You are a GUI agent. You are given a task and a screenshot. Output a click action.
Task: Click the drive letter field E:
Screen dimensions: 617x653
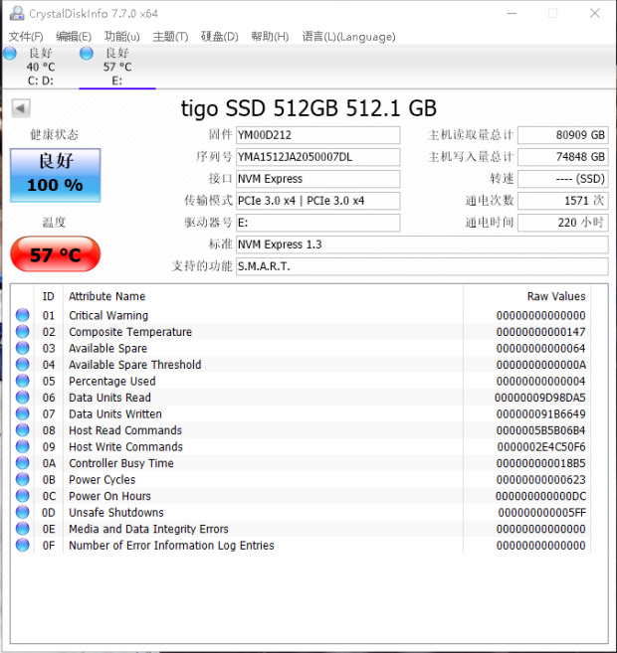tap(318, 223)
